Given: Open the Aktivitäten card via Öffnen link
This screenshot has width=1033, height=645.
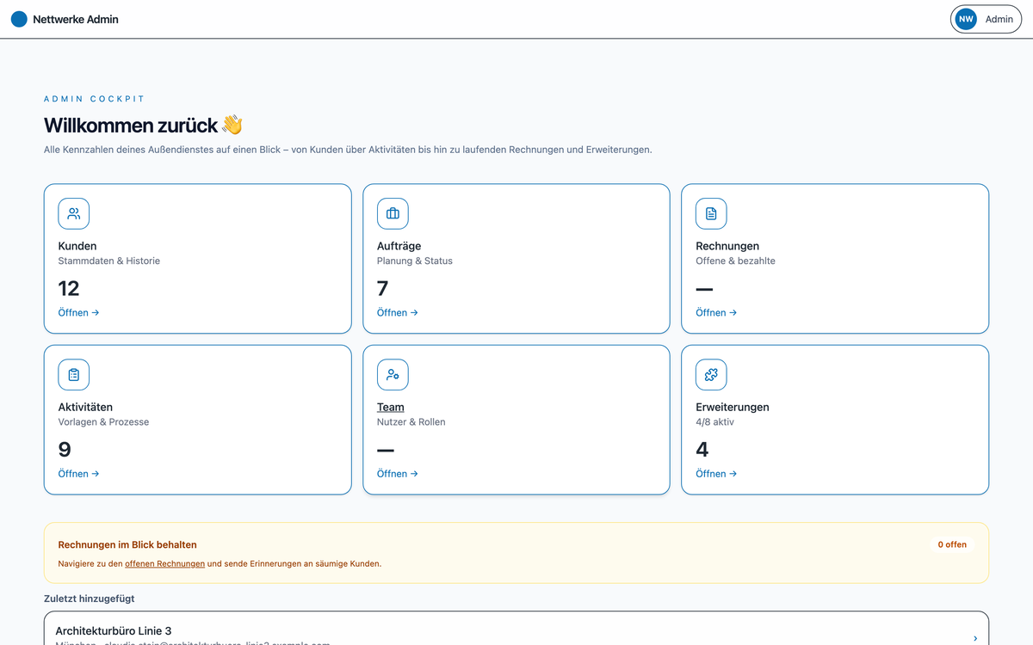Looking at the screenshot, I should click(x=78, y=473).
